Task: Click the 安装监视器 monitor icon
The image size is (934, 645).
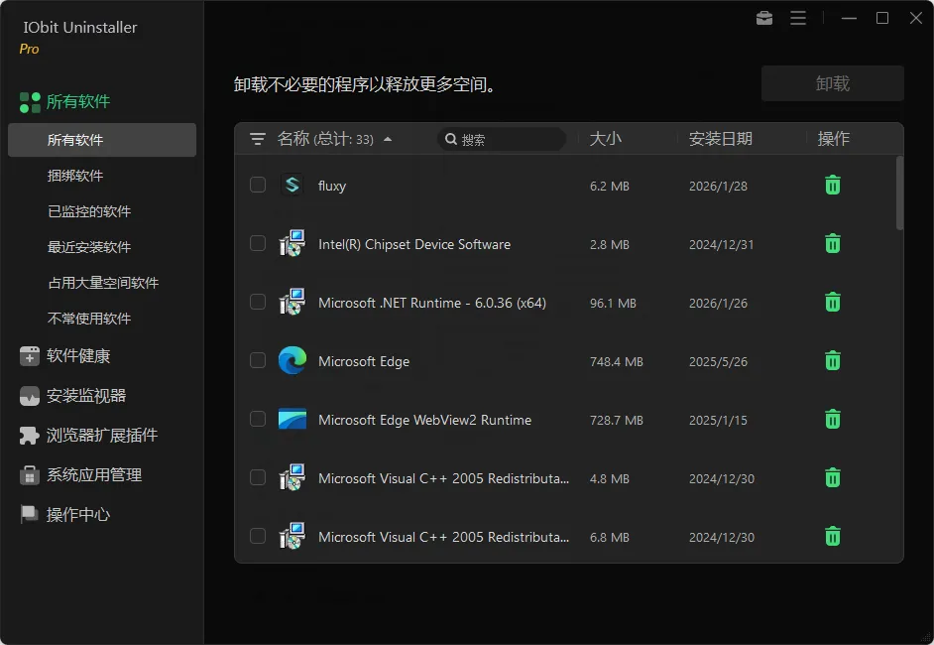Action: point(29,396)
